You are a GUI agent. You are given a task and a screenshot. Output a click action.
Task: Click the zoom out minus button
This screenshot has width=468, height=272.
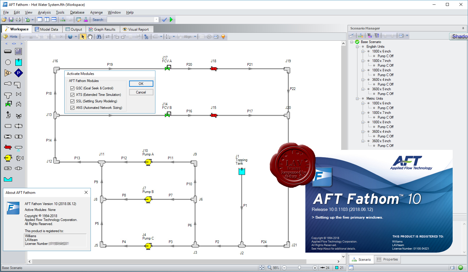284,268
